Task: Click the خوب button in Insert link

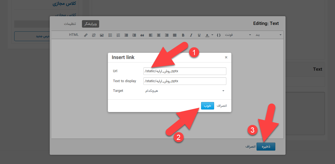Action: [x=207, y=106]
